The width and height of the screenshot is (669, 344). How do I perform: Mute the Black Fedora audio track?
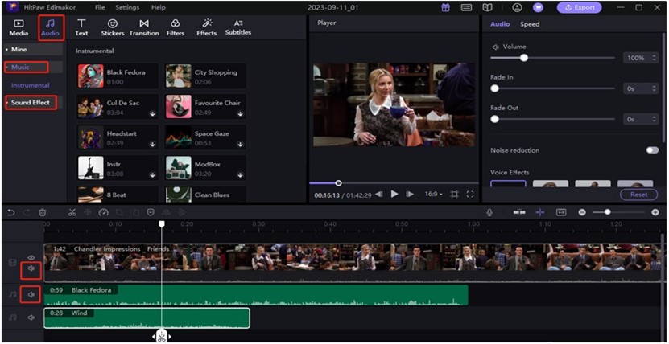31,294
